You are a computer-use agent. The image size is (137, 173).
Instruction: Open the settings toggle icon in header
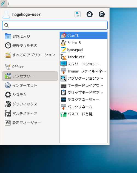(x=78, y=14)
